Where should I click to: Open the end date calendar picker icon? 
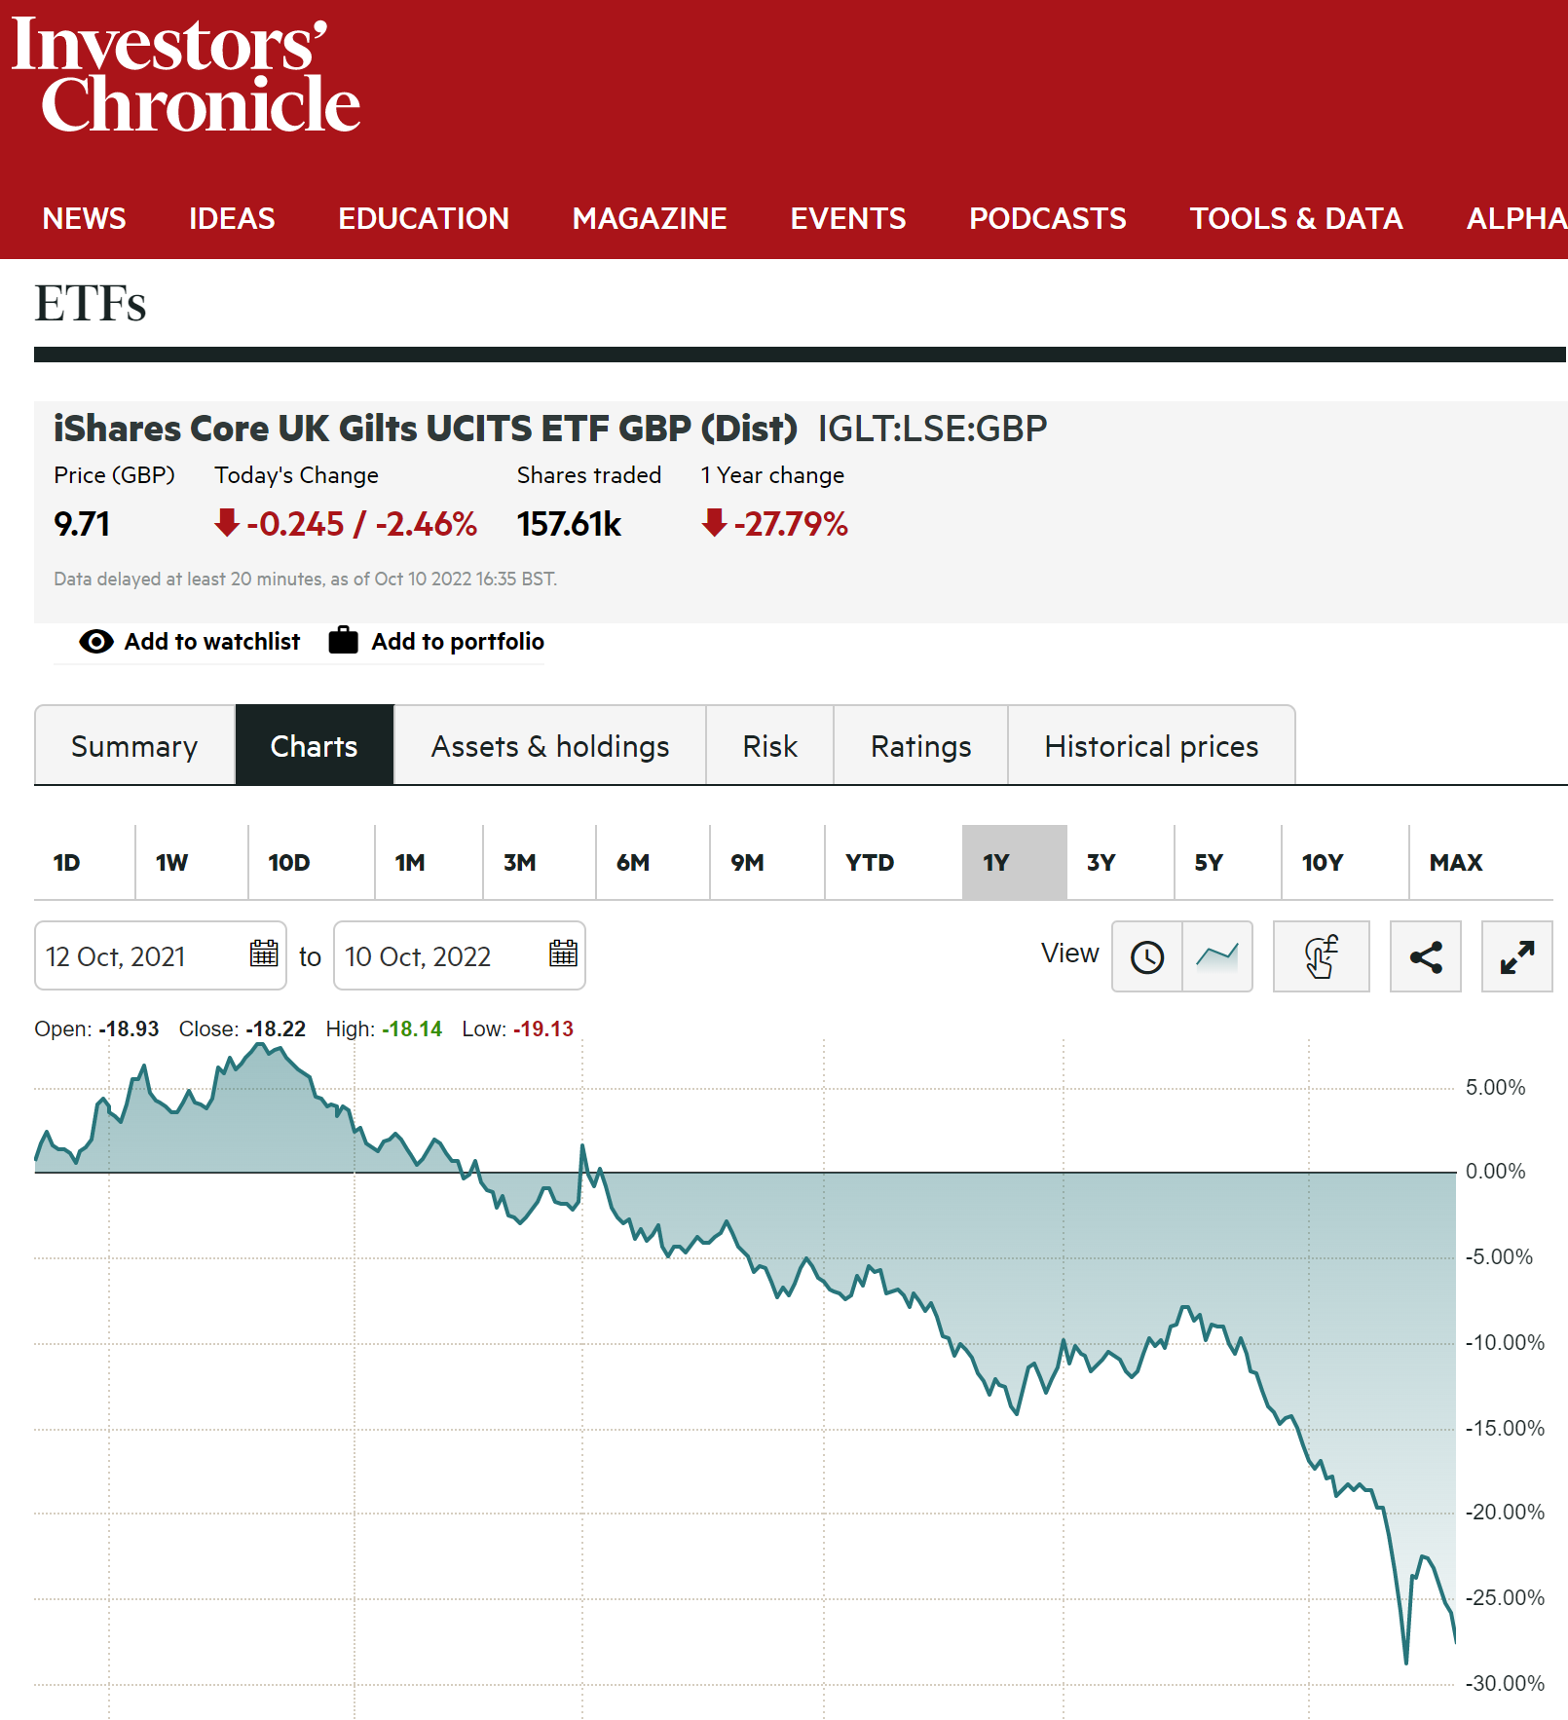pos(563,953)
